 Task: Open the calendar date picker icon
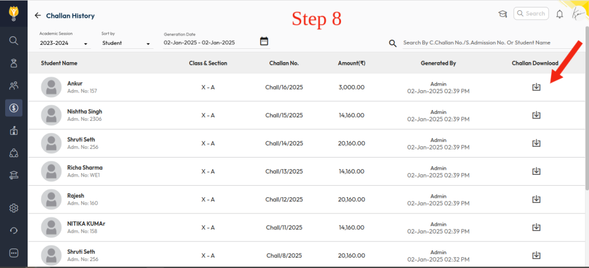tap(264, 41)
